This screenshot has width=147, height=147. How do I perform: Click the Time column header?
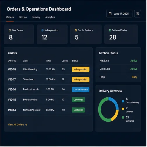point(48,61)
